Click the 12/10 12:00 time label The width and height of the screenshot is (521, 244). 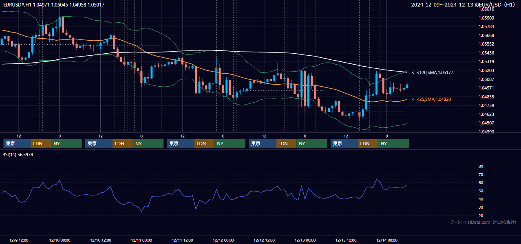pos(100,240)
